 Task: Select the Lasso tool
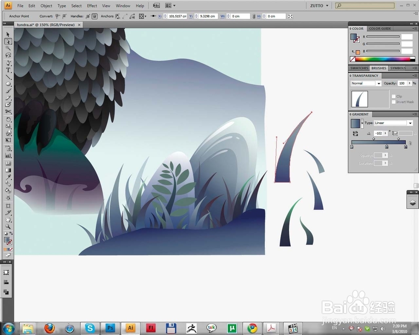tap(8, 55)
